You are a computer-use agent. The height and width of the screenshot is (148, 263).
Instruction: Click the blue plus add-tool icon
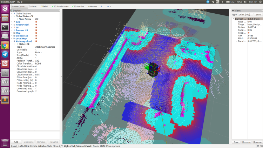(102, 6)
